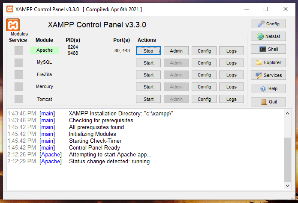This screenshot has width=298, height=203.
Task: Open the Apache Config button
Action: pyautogui.click(x=204, y=51)
